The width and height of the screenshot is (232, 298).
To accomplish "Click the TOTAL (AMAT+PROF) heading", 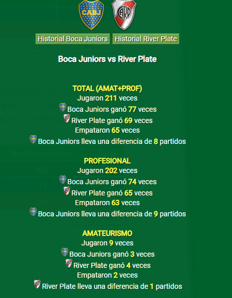I will click(107, 88).
